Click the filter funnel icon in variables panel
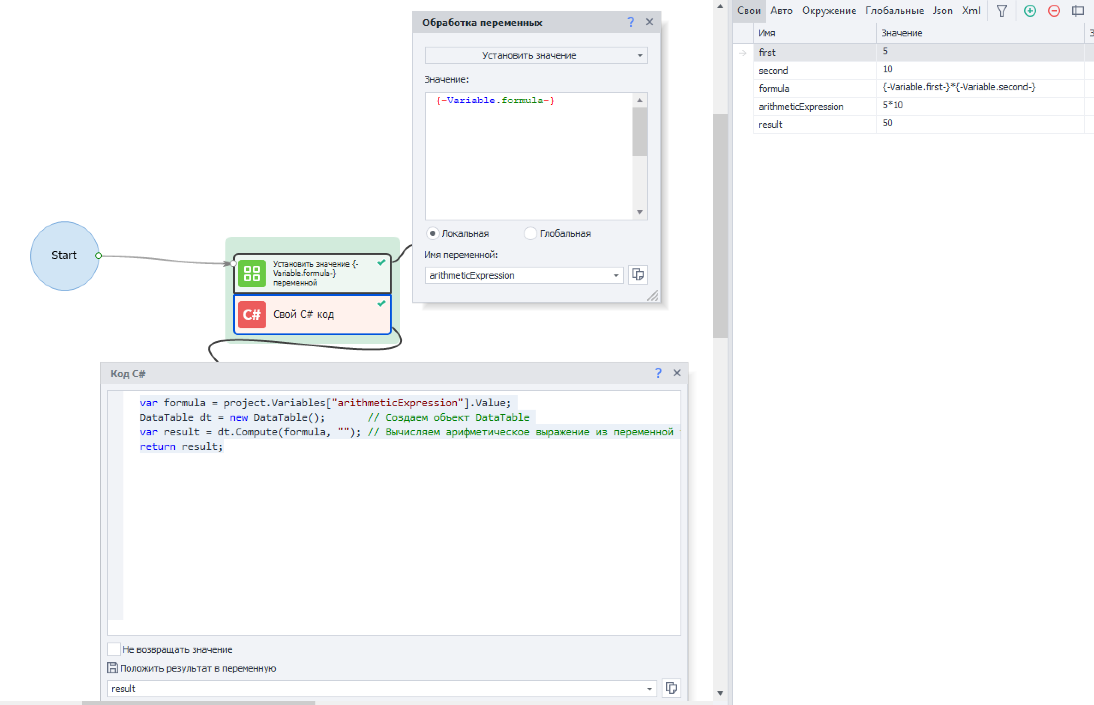The height and width of the screenshot is (705, 1094). 1001,11
